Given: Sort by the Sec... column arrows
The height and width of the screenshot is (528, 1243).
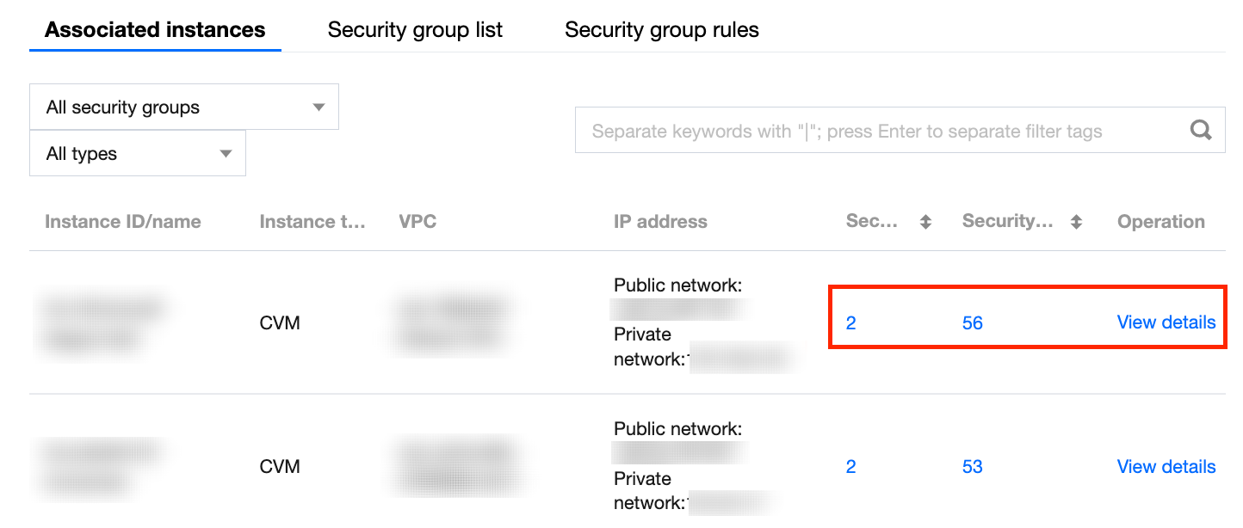Looking at the screenshot, I should coord(925,222).
